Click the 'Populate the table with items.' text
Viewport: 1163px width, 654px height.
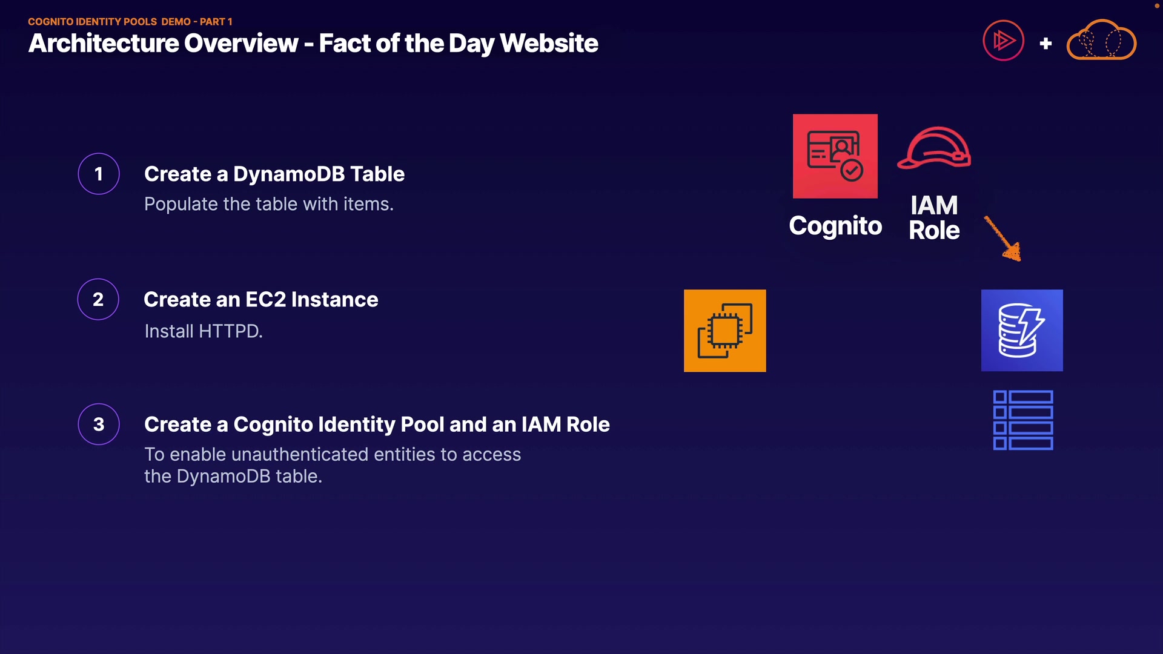268,205
